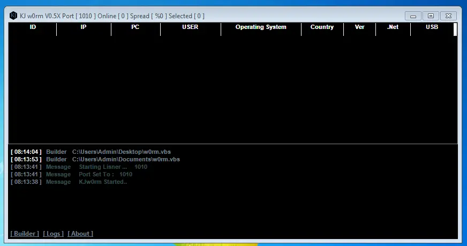
Task: Click the USER column header
Action: pyautogui.click(x=190, y=27)
